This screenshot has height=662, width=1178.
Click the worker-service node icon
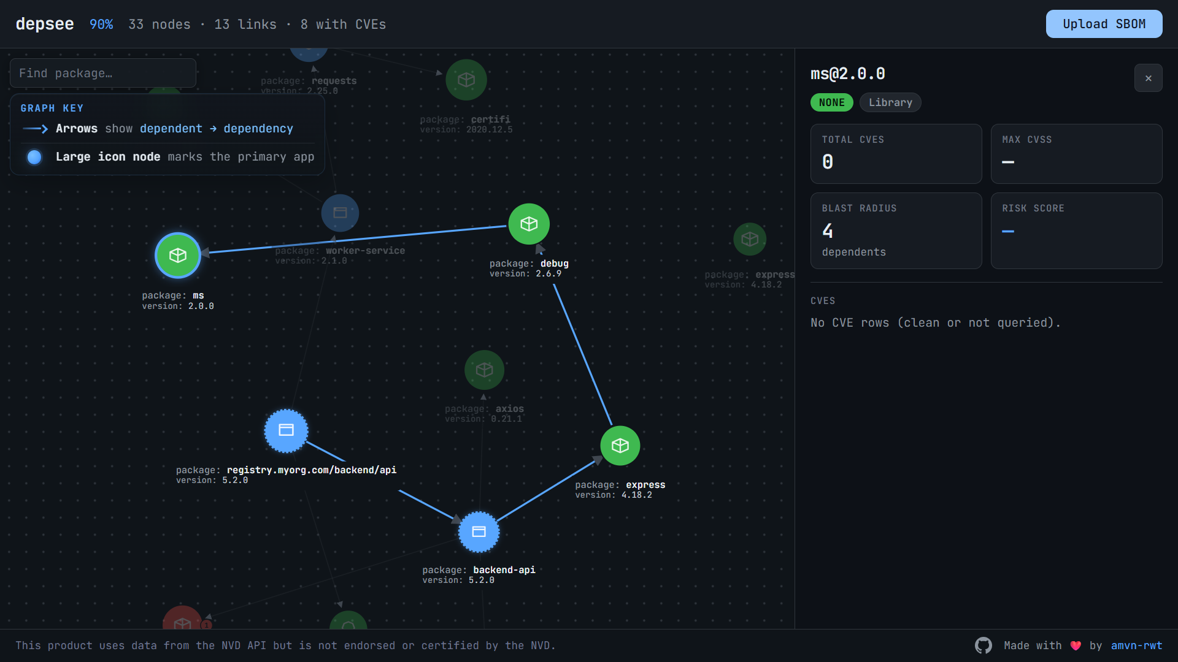tap(340, 213)
